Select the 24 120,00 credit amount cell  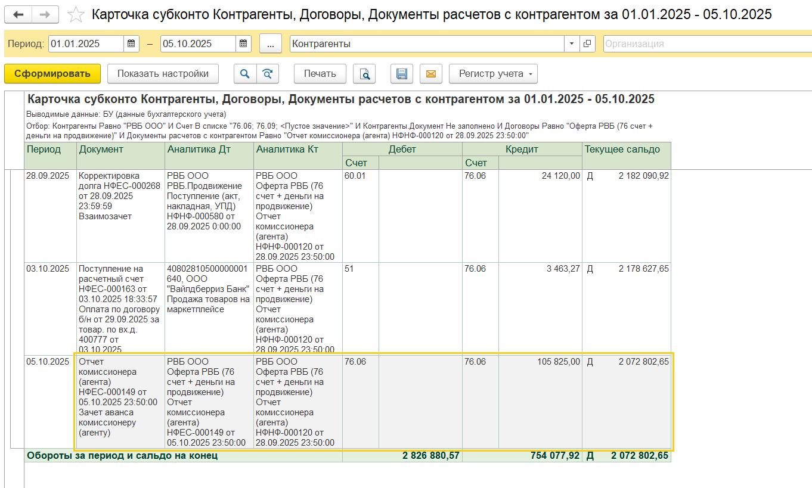[540, 176]
